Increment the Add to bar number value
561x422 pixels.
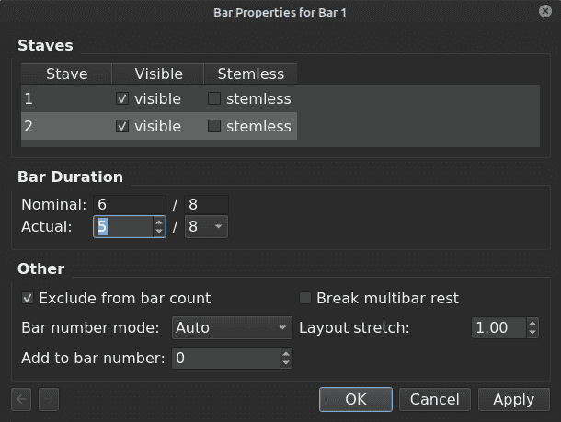(285, 353)
